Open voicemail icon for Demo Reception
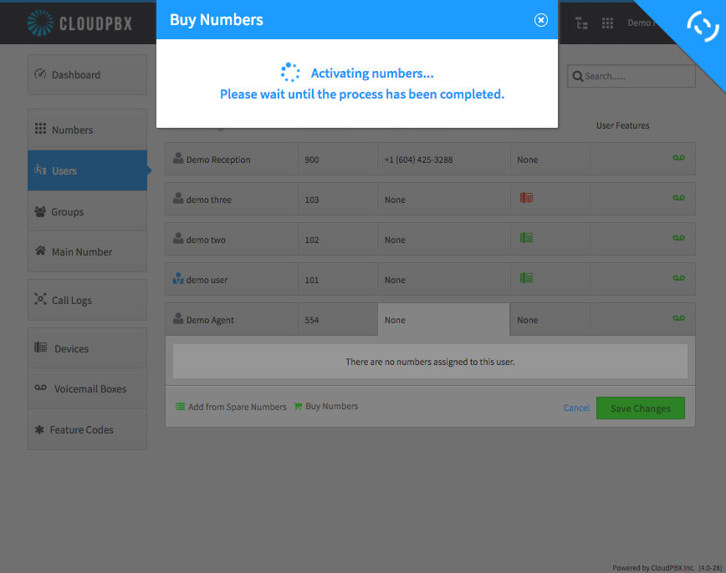The width and height of the screenshot is (726, 573). point(679,158)
